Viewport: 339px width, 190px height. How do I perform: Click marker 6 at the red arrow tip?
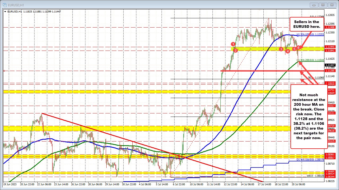pyautogui.click(x=298, y=48)
